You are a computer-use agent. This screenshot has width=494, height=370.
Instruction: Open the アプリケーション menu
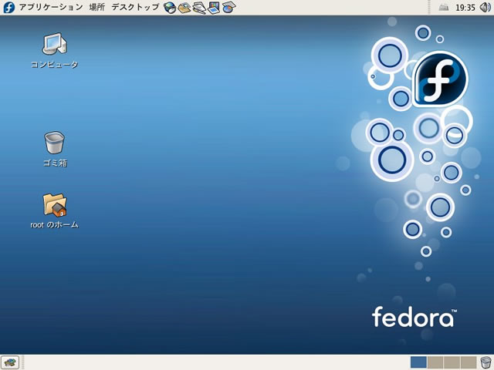point(51,8)
